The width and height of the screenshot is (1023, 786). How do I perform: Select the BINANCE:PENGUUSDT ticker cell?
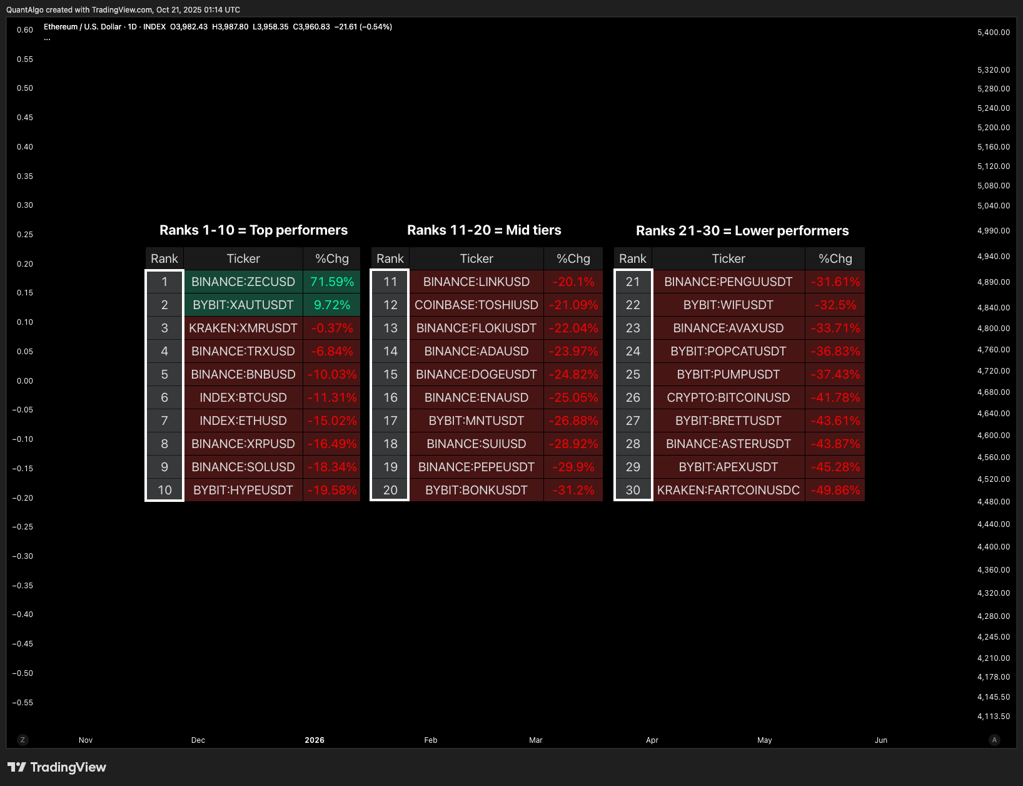(x=728, y=282)
